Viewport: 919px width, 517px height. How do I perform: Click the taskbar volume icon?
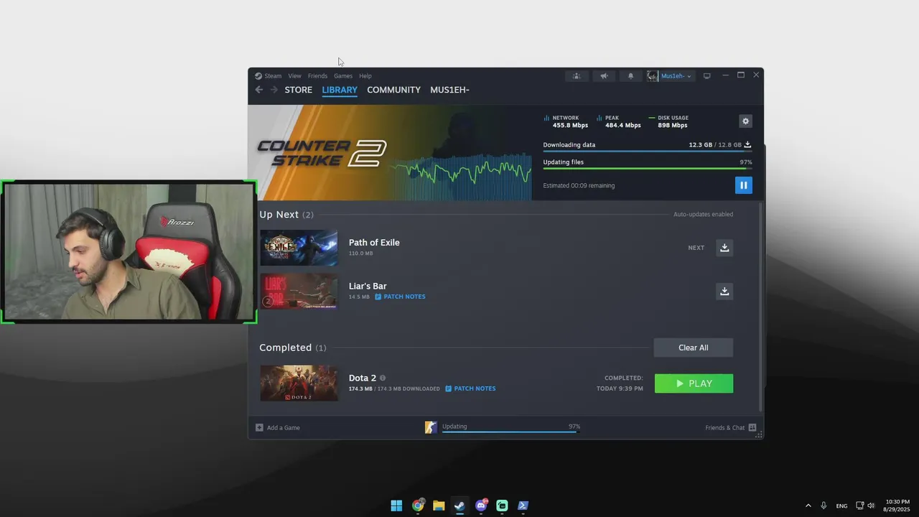tap(871, 506)
